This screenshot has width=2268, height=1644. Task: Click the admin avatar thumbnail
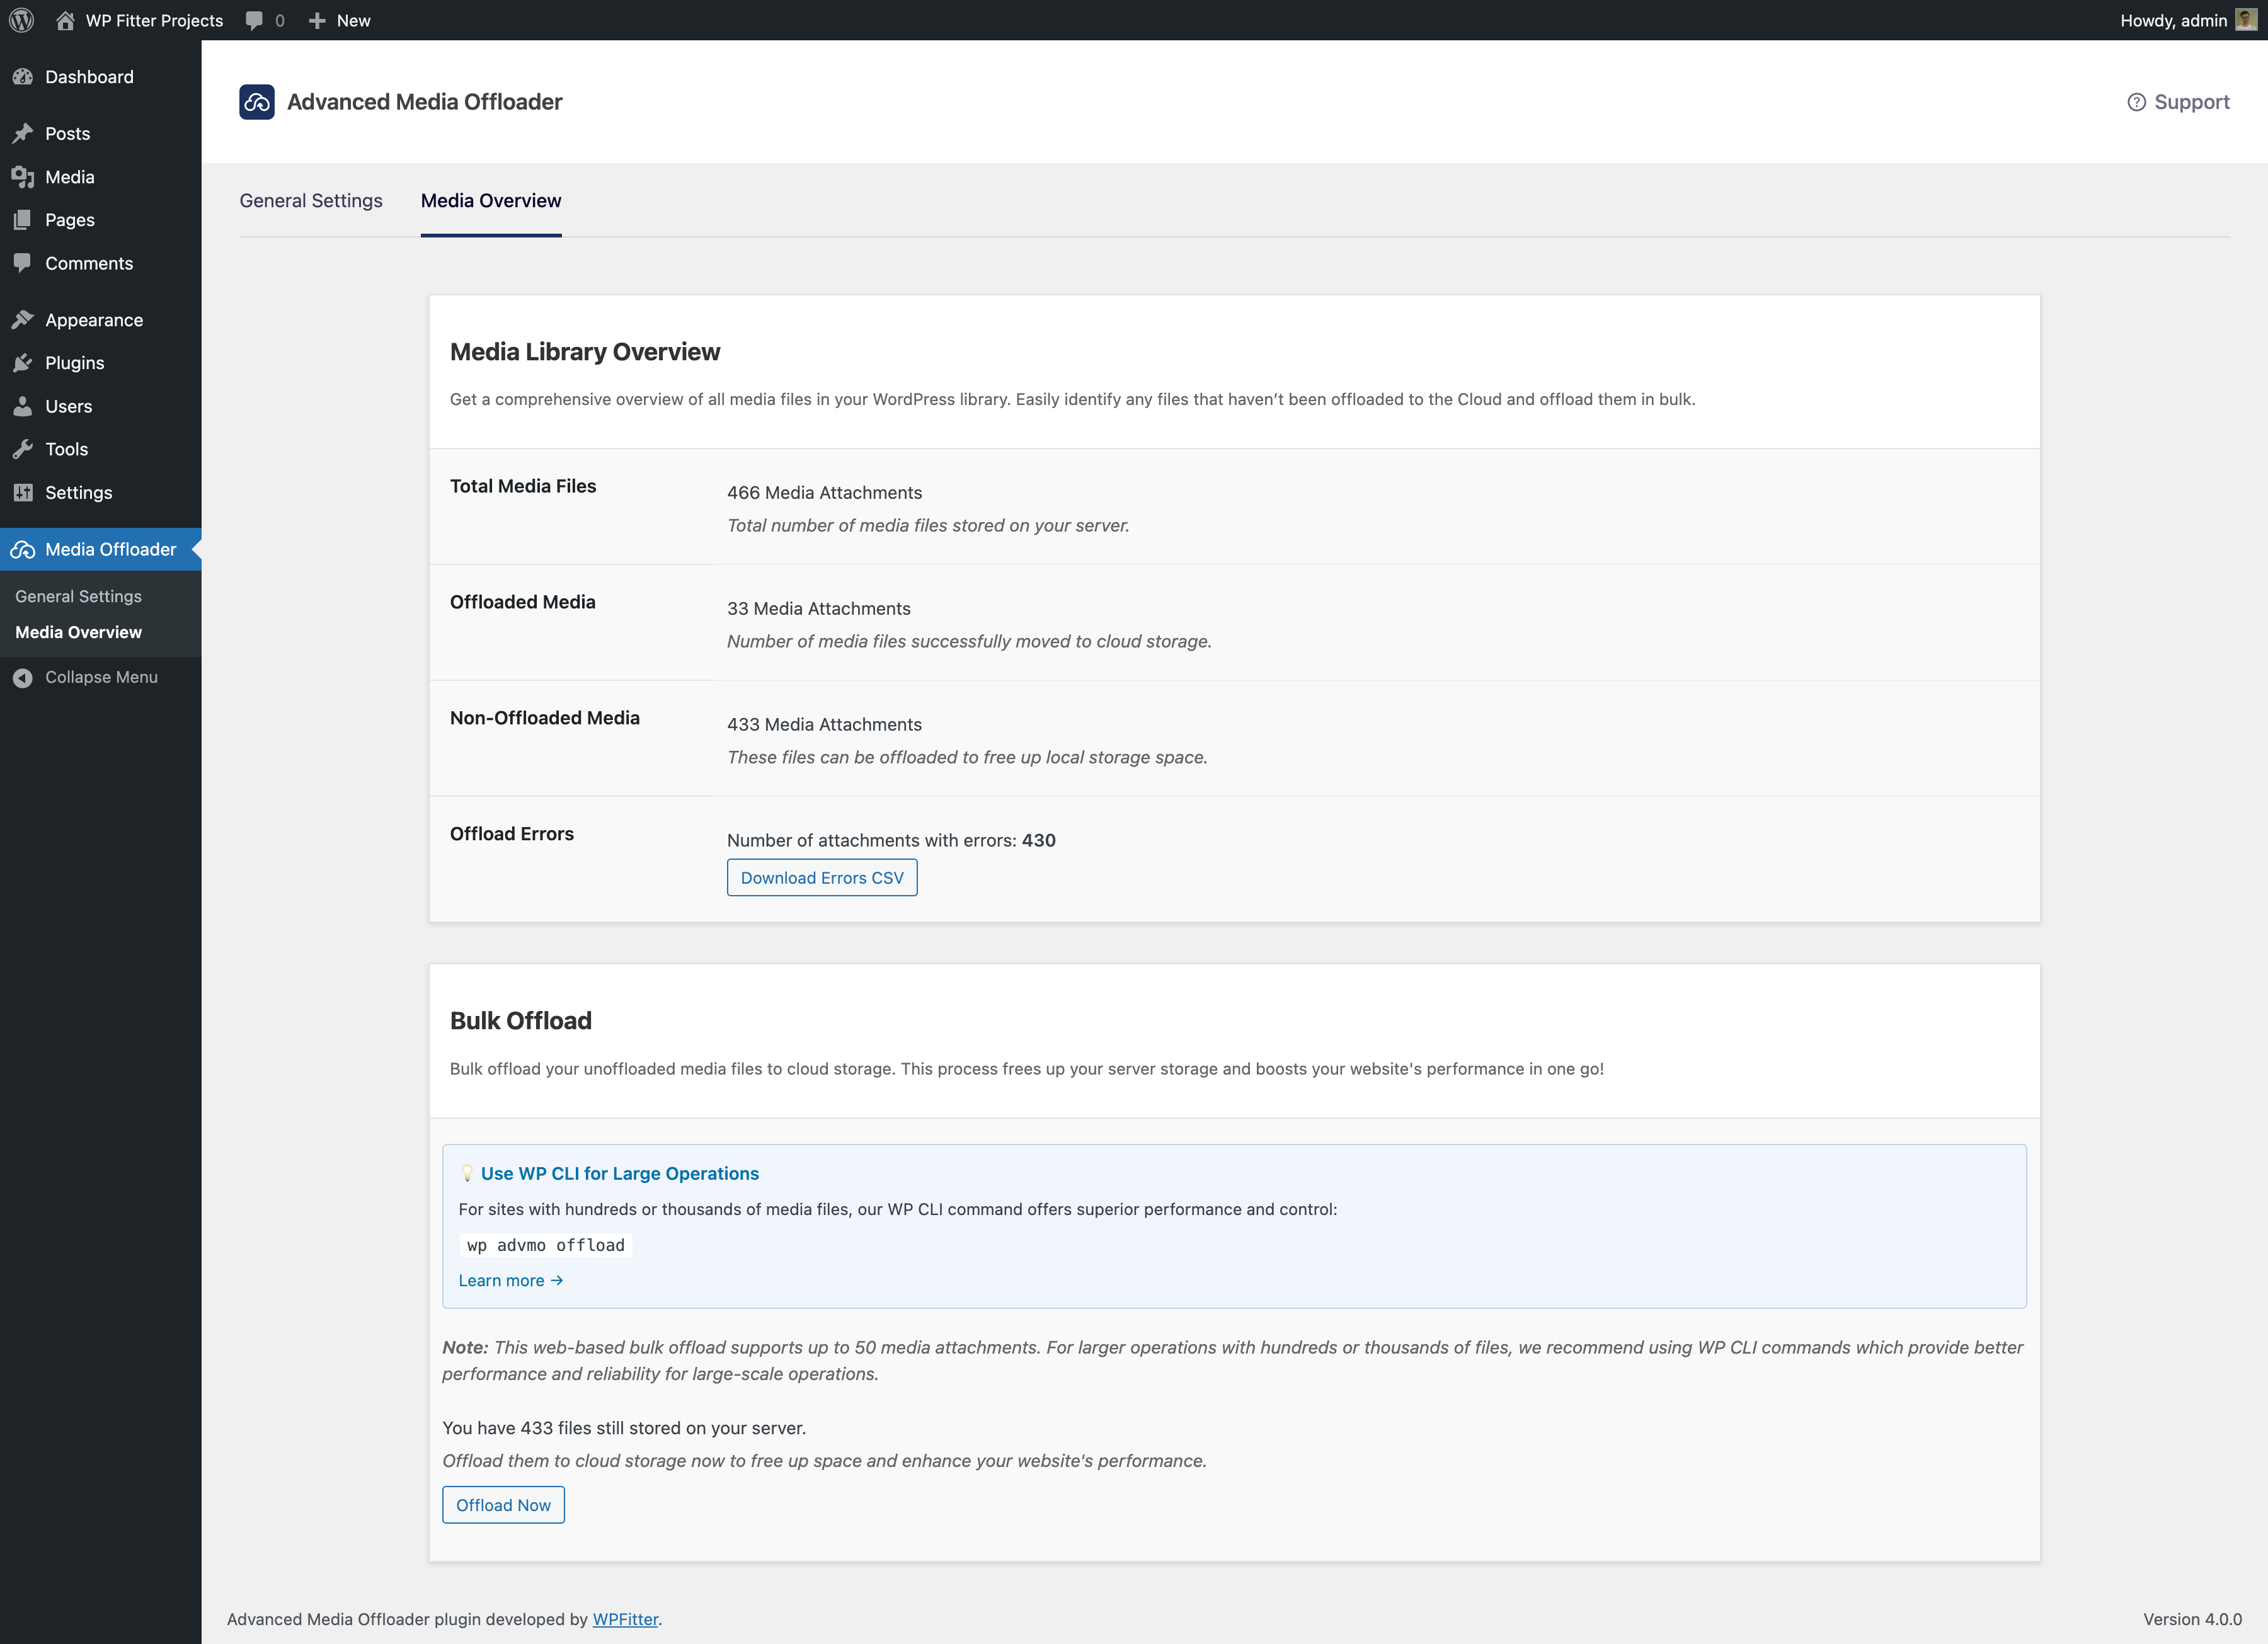click(x=2246, y=20)
